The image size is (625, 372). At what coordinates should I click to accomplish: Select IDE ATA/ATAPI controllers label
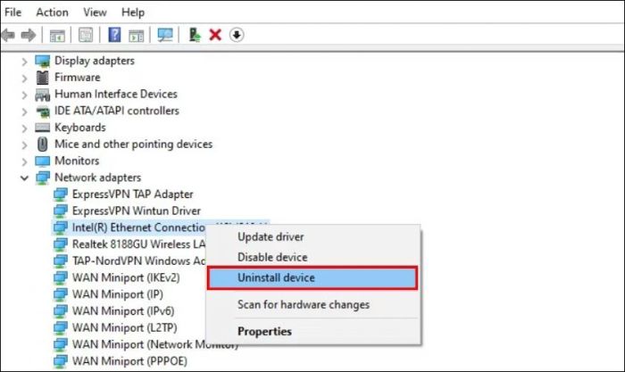point(117,111)
